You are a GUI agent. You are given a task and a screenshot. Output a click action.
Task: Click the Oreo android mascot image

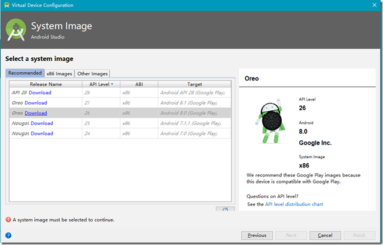(270, 121)
